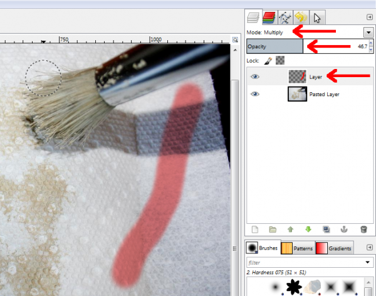Open the layers dock configure menu arrow
The width and height of the screenshot is (376, 296).
tap(369, 17)
